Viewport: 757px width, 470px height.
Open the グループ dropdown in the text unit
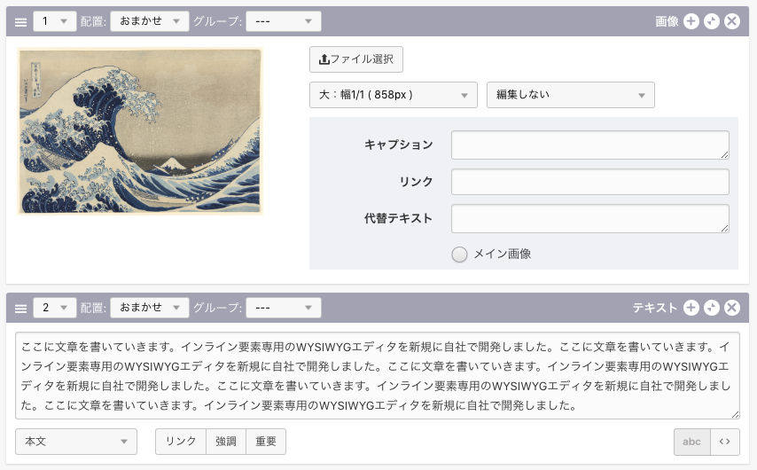283,308
